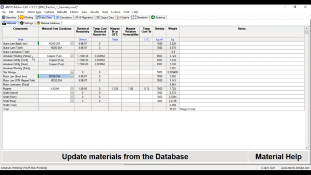
Task: Click the Material Help button
Action: (x=279, y=157)
